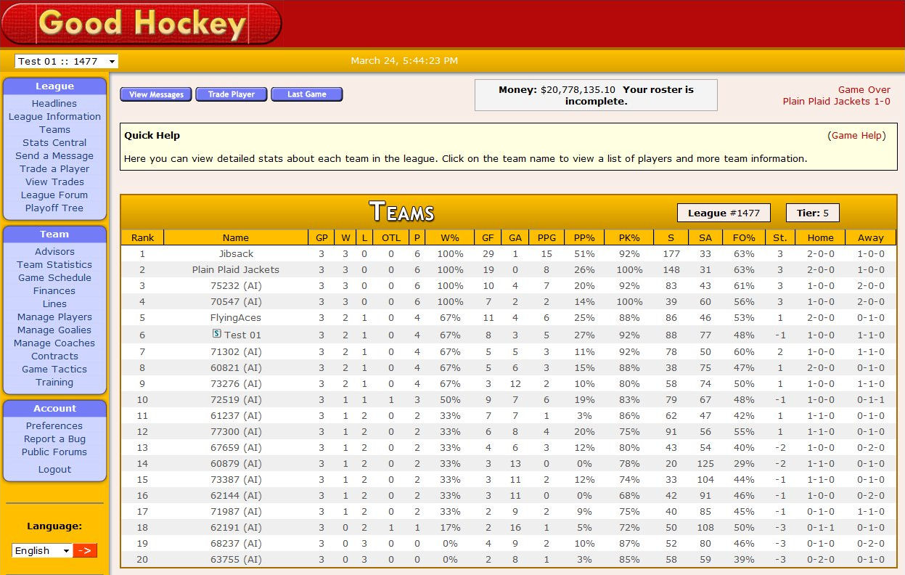Open Game Schedule
The width and height of the screenshot is (905, 575).
tap(54, 278)
